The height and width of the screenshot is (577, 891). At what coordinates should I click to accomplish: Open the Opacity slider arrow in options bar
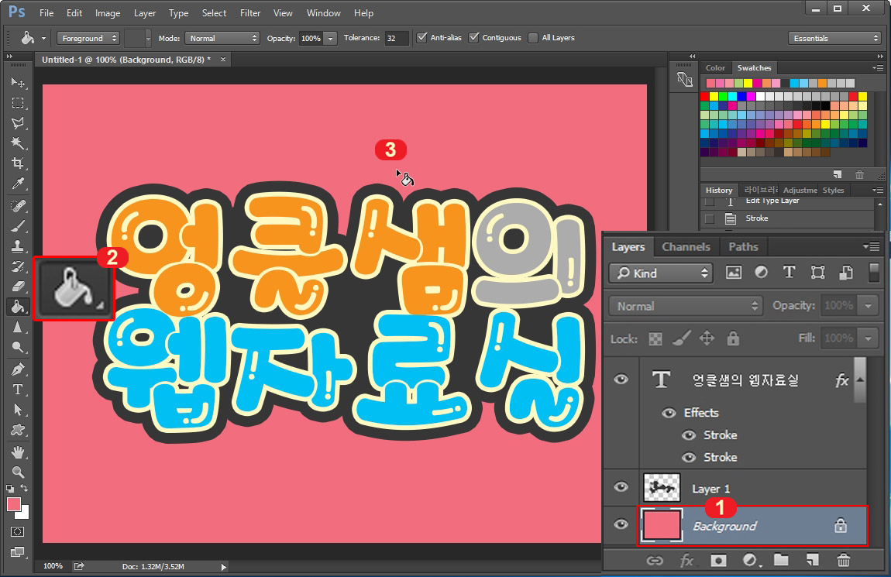pyautogui.click(x=330, y=38)
